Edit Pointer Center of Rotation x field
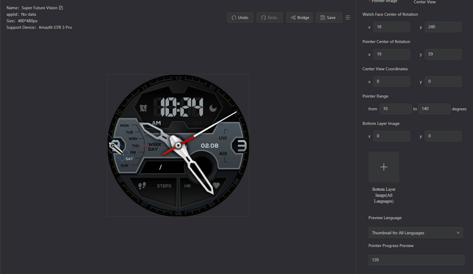 click(x=392, y=54)
